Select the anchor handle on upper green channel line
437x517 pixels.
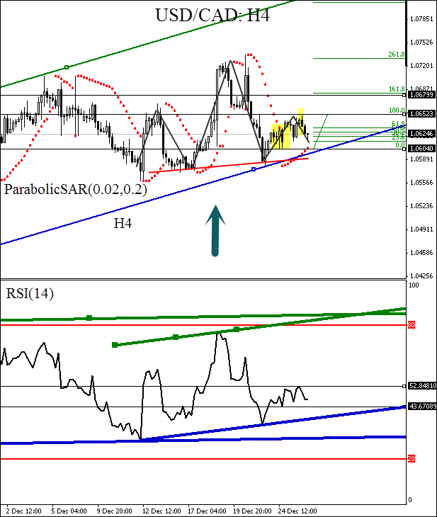pyautogui.click(x=67, y=67)
